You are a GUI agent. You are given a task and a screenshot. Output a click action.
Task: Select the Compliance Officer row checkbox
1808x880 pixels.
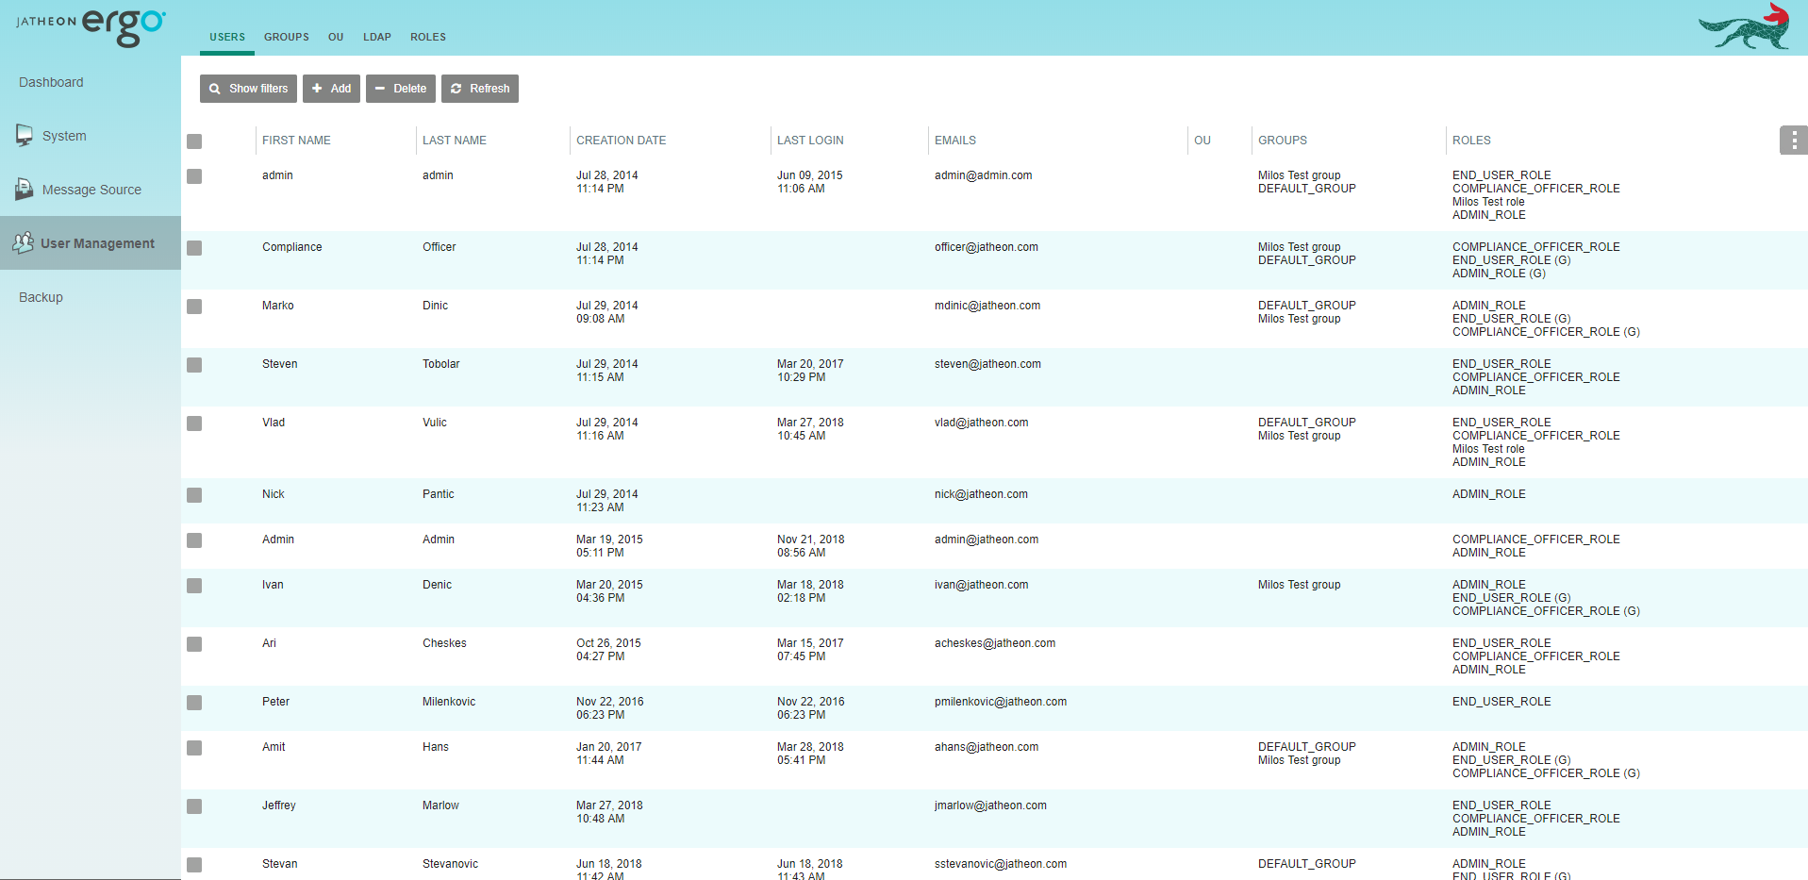tap(194, 248)
